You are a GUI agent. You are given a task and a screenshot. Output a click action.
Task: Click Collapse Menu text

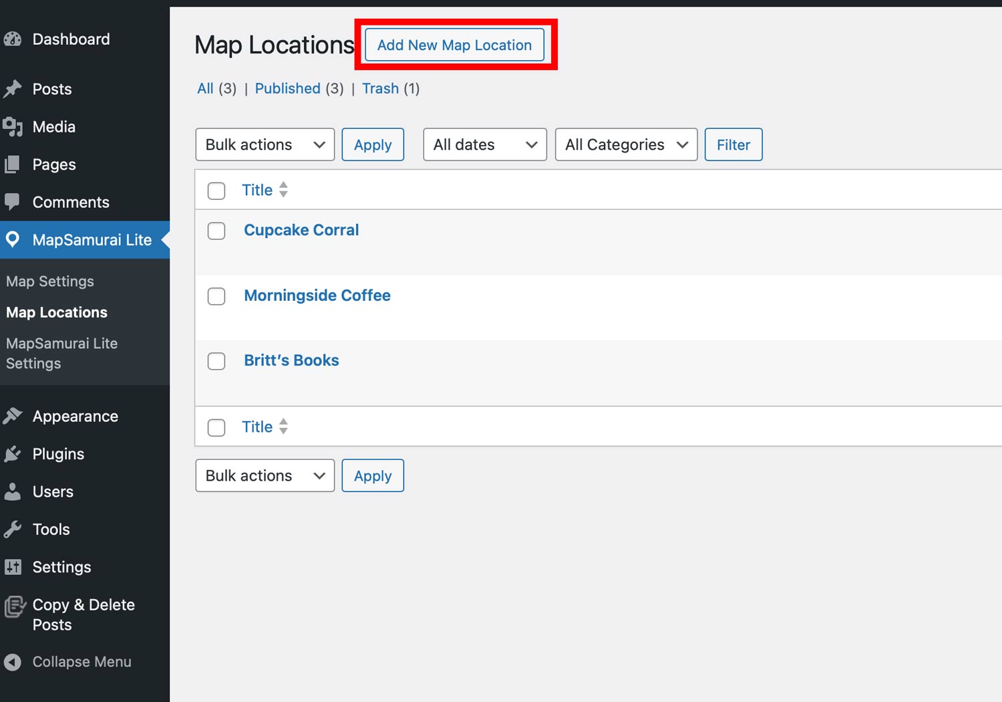click(82, 662)
